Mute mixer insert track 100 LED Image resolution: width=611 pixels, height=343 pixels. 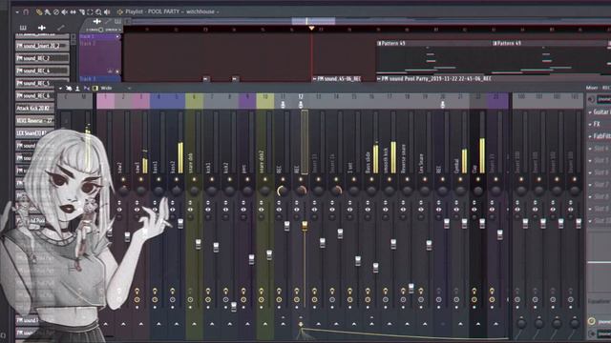(521, 180)
